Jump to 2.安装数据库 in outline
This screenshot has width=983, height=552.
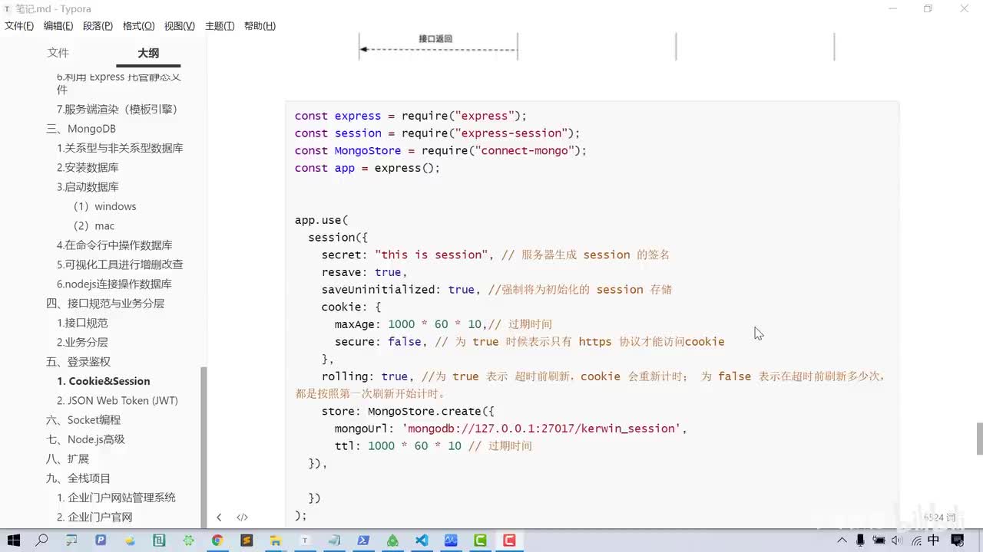(x=88, y=167)
